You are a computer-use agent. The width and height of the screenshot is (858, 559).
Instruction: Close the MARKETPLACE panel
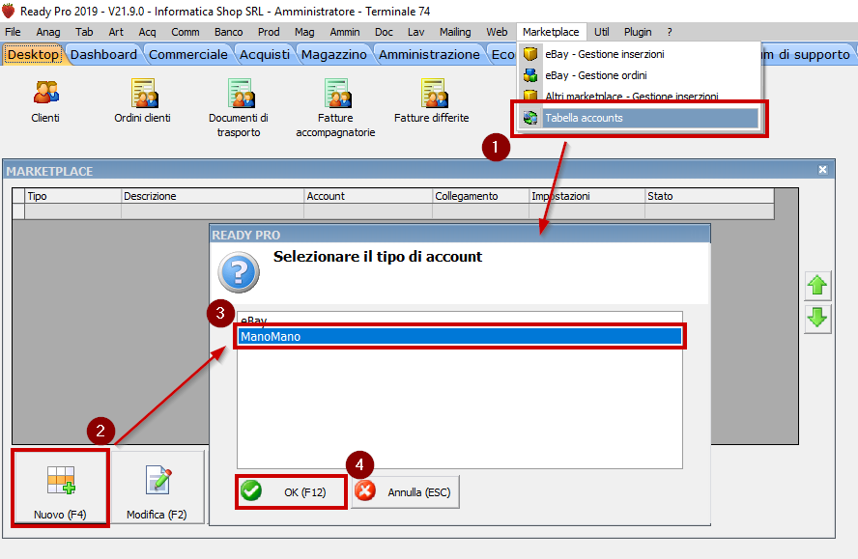tap(822, 170)
